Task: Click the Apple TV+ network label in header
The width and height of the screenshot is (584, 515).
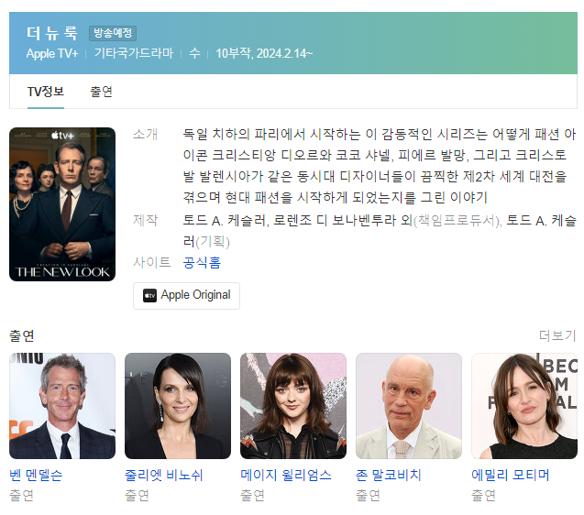Action: point(52,53)
